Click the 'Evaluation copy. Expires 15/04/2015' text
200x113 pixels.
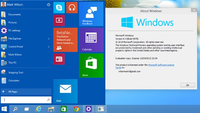coord(136,58)
